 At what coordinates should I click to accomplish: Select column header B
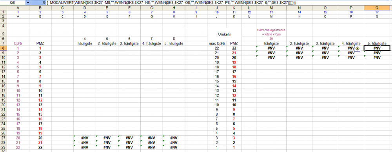point(40,8)
